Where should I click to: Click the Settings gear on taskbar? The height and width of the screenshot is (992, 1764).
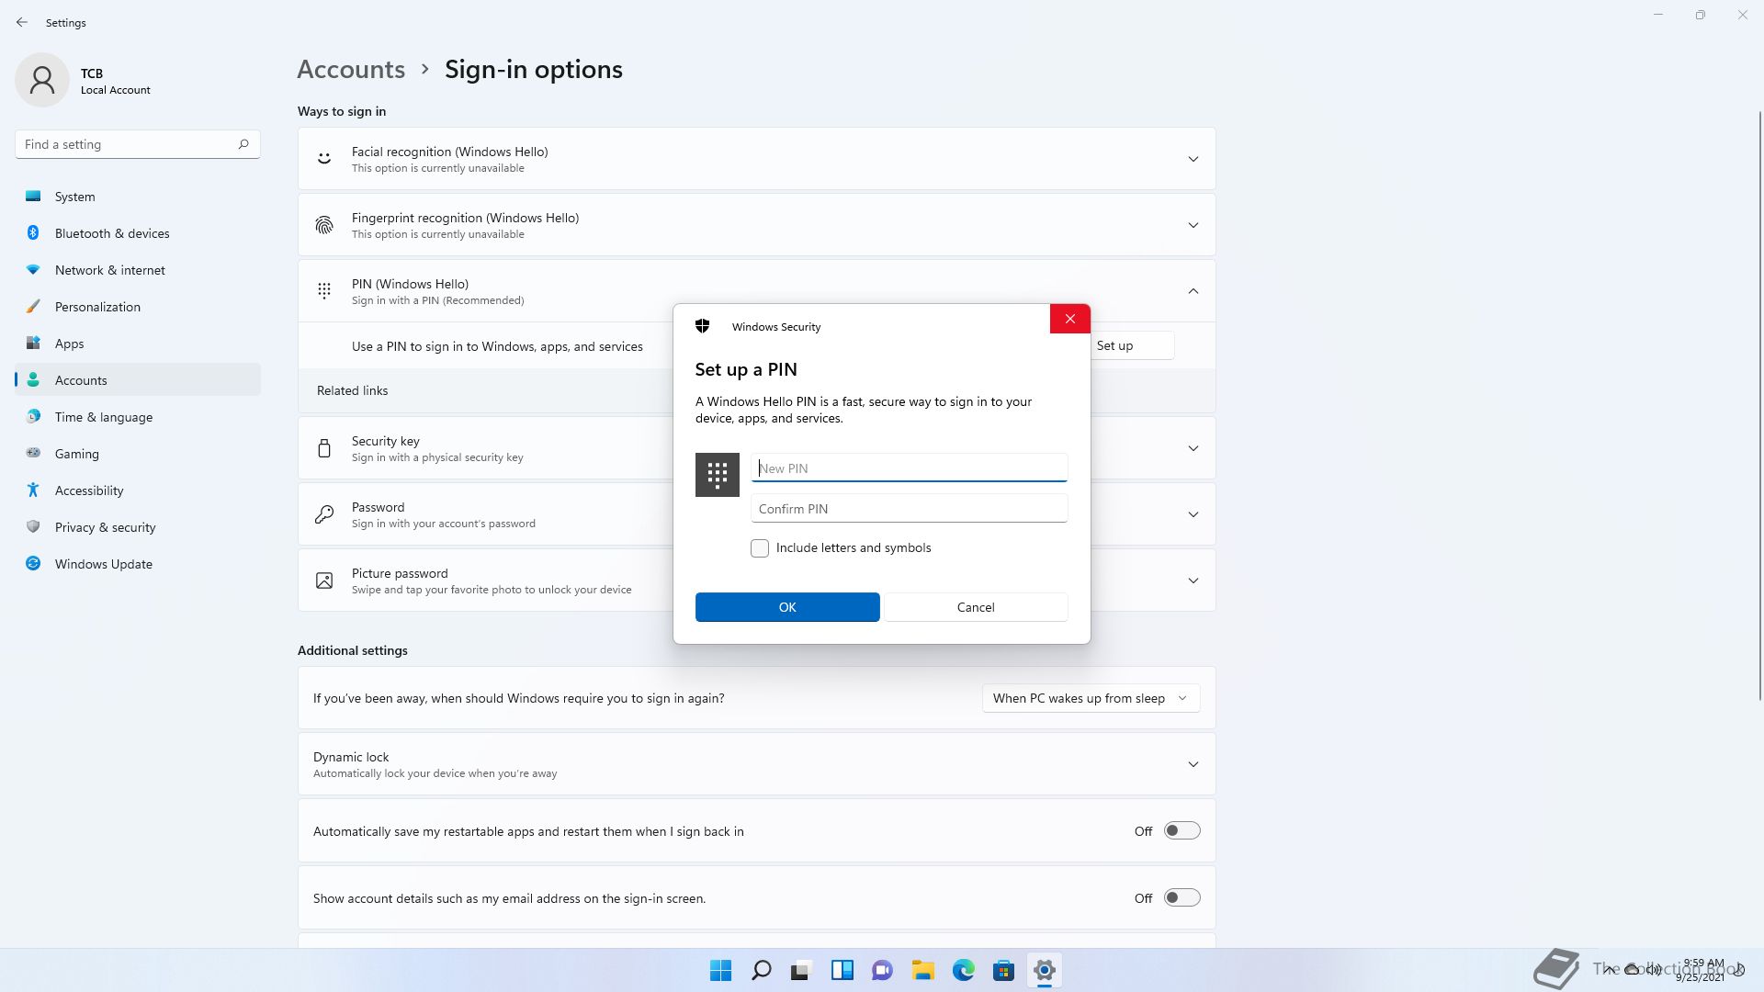[x=1045, y=970]
